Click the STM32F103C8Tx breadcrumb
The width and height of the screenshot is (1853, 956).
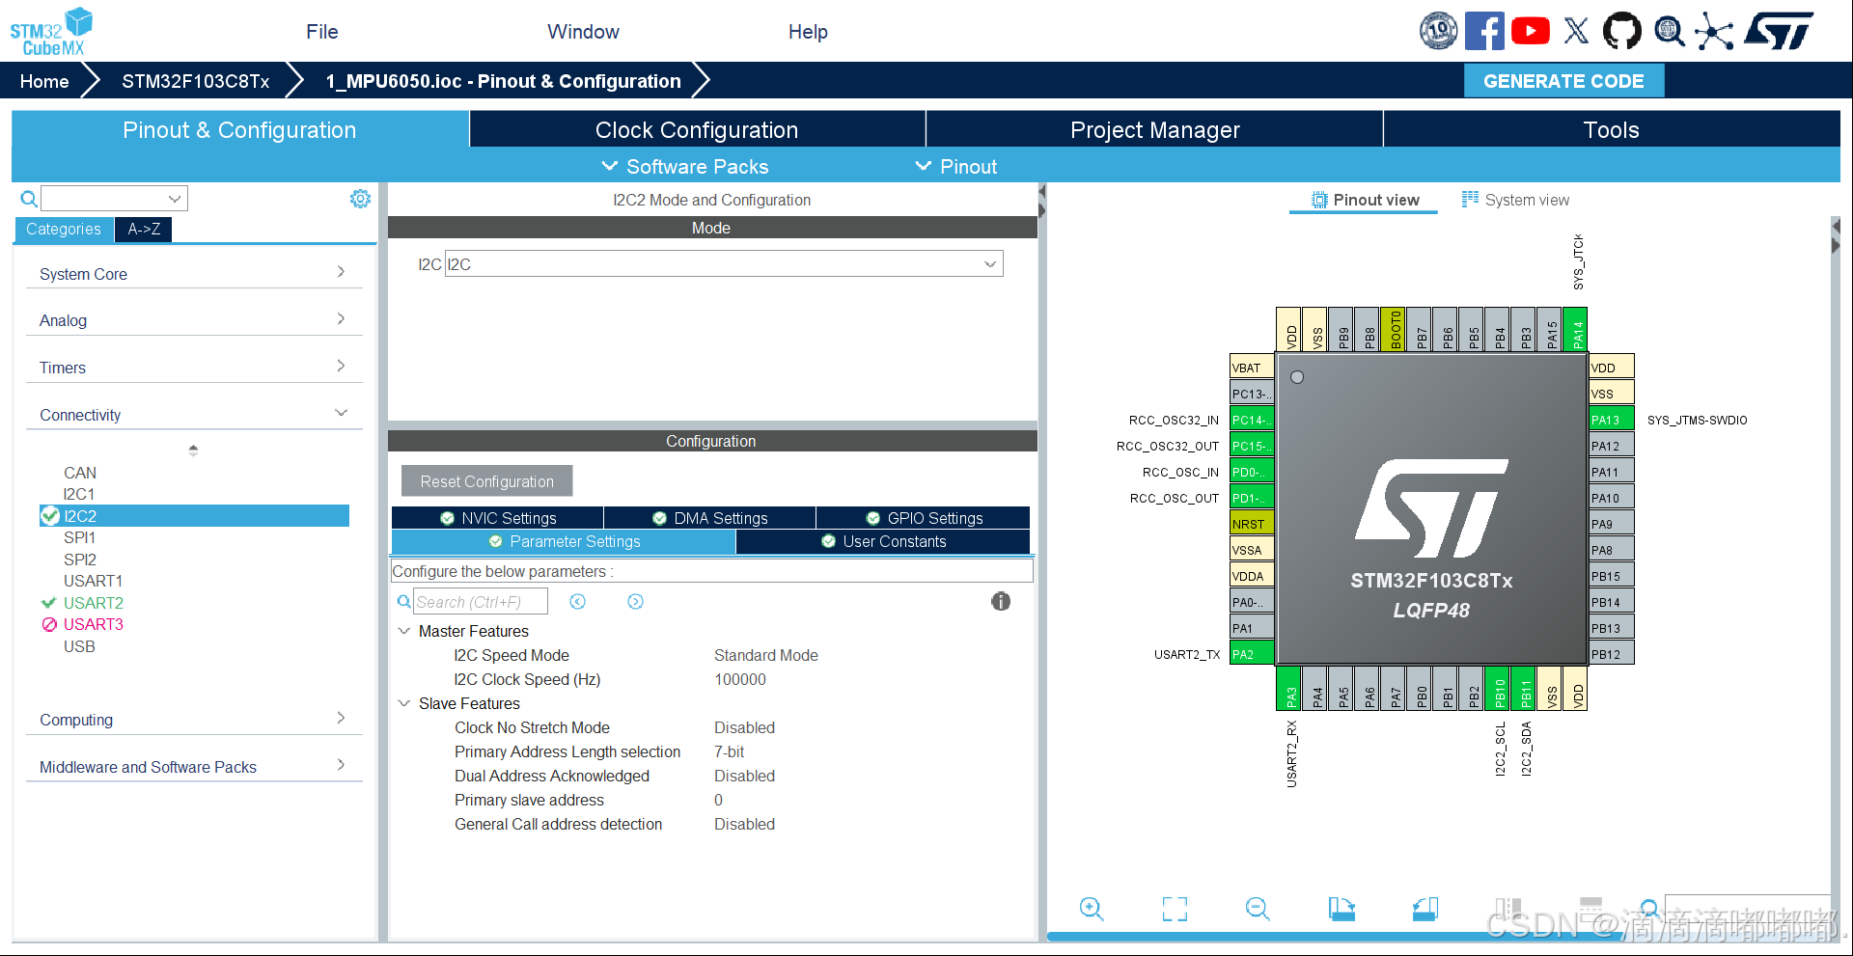pyautogui.click(x=196, y=81)
